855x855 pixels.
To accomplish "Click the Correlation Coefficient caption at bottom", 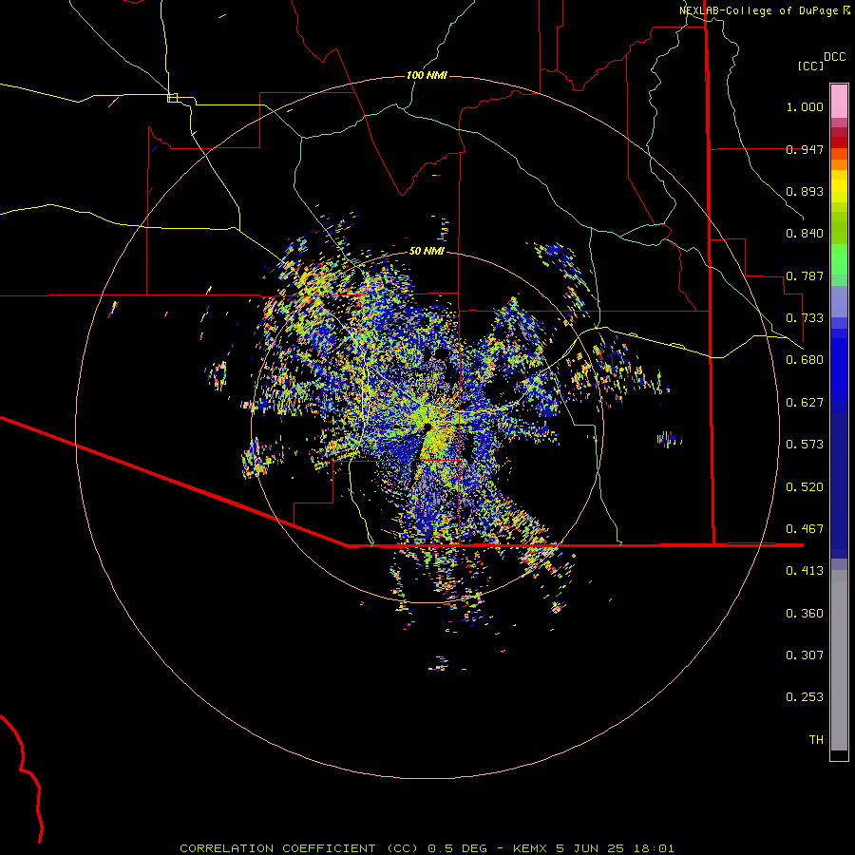I will click(x=427, y=848).
